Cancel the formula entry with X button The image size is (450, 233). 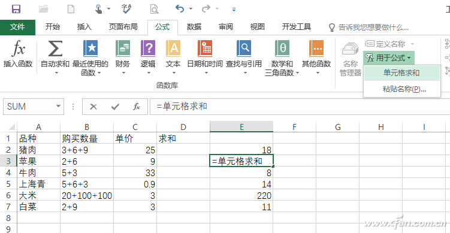point(93,107)
